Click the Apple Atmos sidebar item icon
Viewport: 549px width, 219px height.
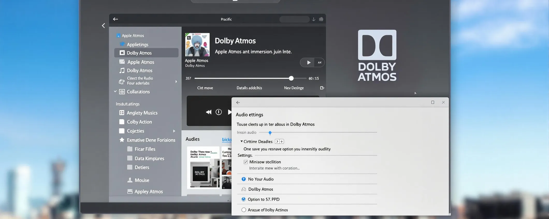click(x=122, y=62)
